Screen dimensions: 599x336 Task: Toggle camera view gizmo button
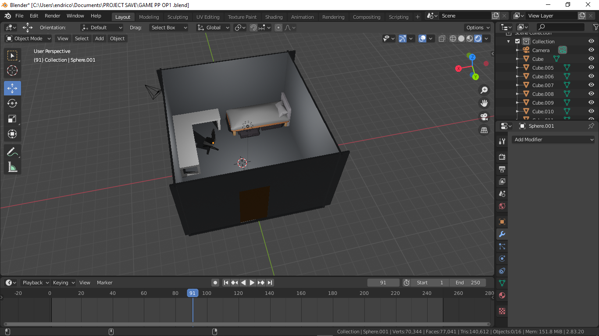coord(484,117)
